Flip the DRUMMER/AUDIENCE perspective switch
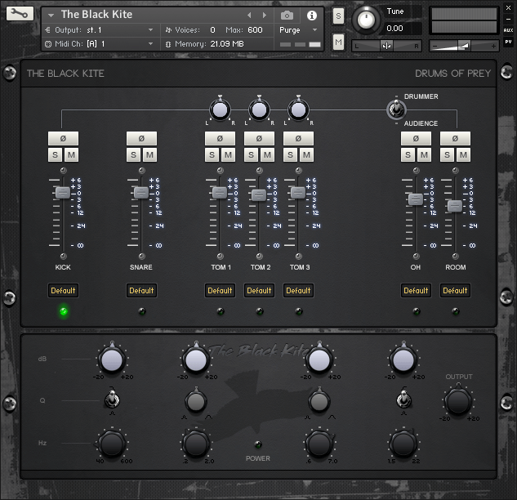The image size is (517, 500). click(x=396, y=109)
